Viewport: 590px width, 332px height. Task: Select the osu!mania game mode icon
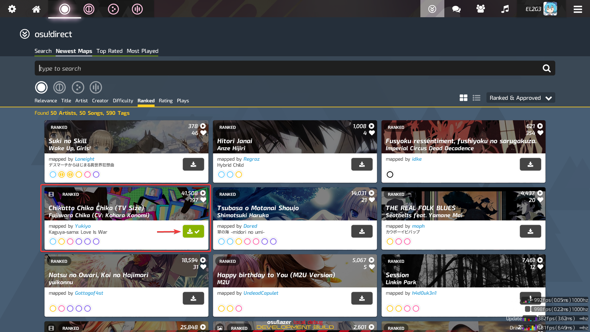(x=137, y=9)
